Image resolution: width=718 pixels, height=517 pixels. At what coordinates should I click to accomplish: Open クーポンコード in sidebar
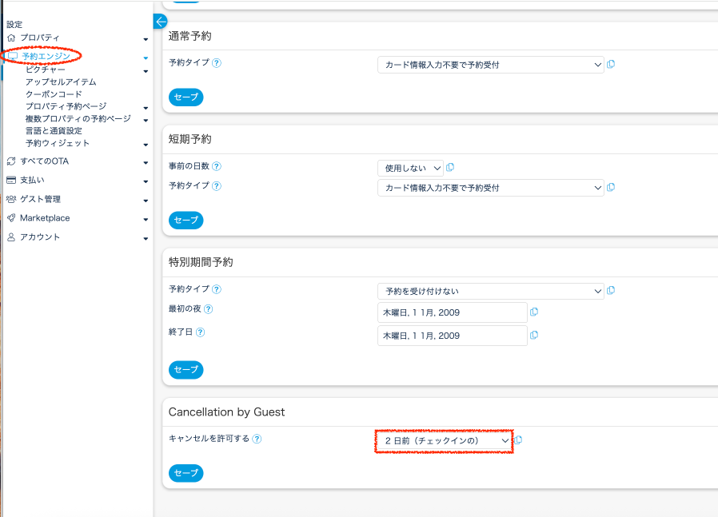coord(54,94)
